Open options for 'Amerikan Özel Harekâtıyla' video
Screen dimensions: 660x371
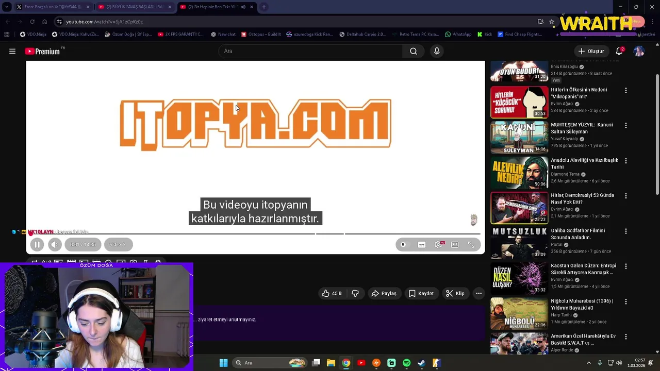[x=626, y=336]
